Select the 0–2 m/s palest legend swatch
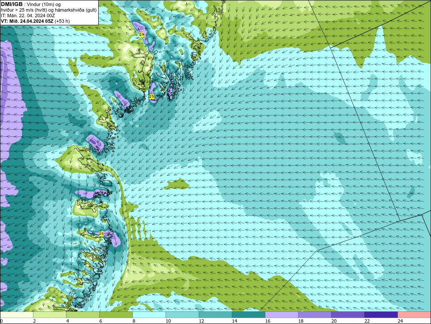431x324 pixels. point(16,315)
